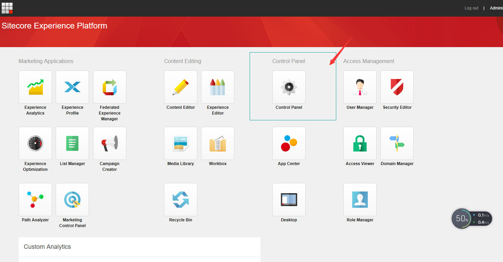Launch App Center icon

pyautogui.click(x=289, y=143)
